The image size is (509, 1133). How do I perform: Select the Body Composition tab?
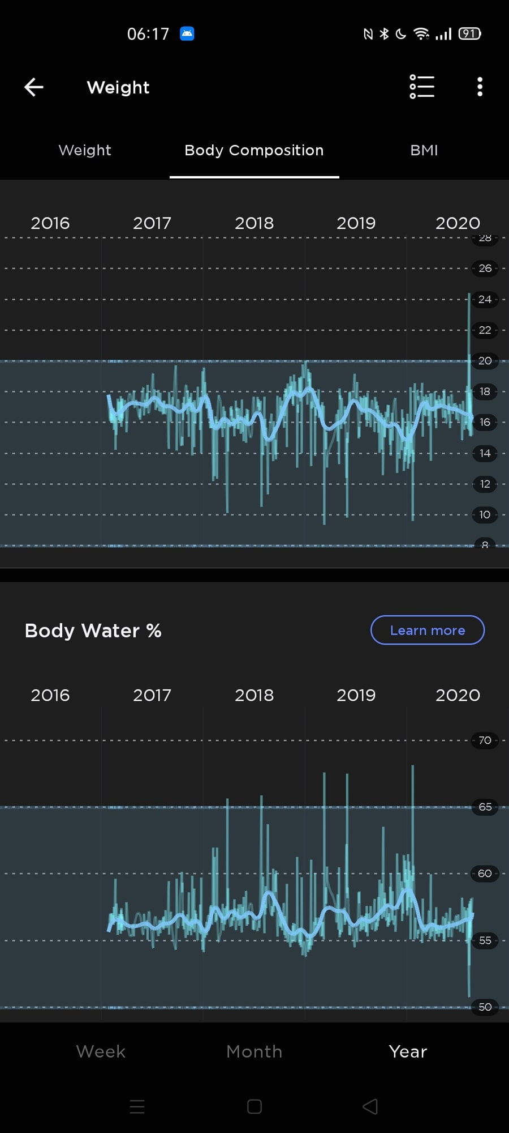pyautogui.click(x=254, y=150)
